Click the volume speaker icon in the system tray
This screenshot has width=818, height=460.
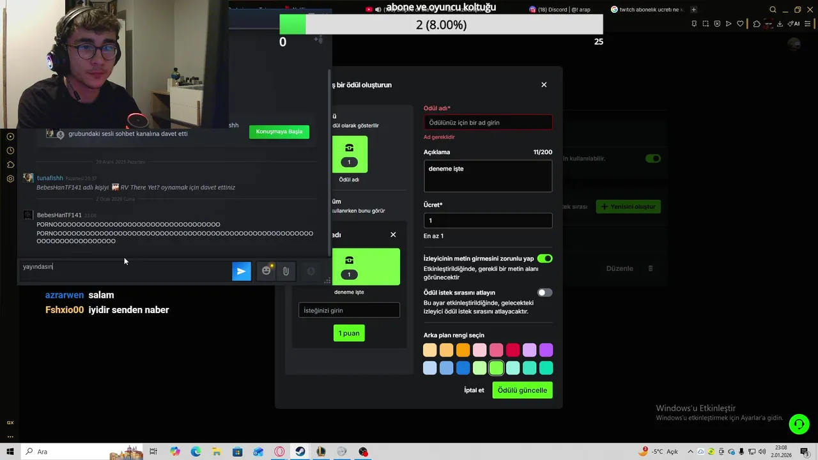[762, 452]
